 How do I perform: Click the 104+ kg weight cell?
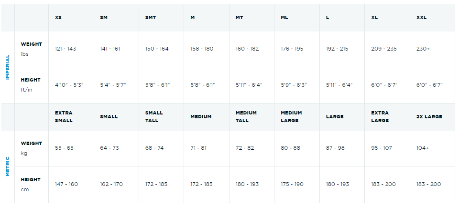pyautogui.click(x=423, y=148)
